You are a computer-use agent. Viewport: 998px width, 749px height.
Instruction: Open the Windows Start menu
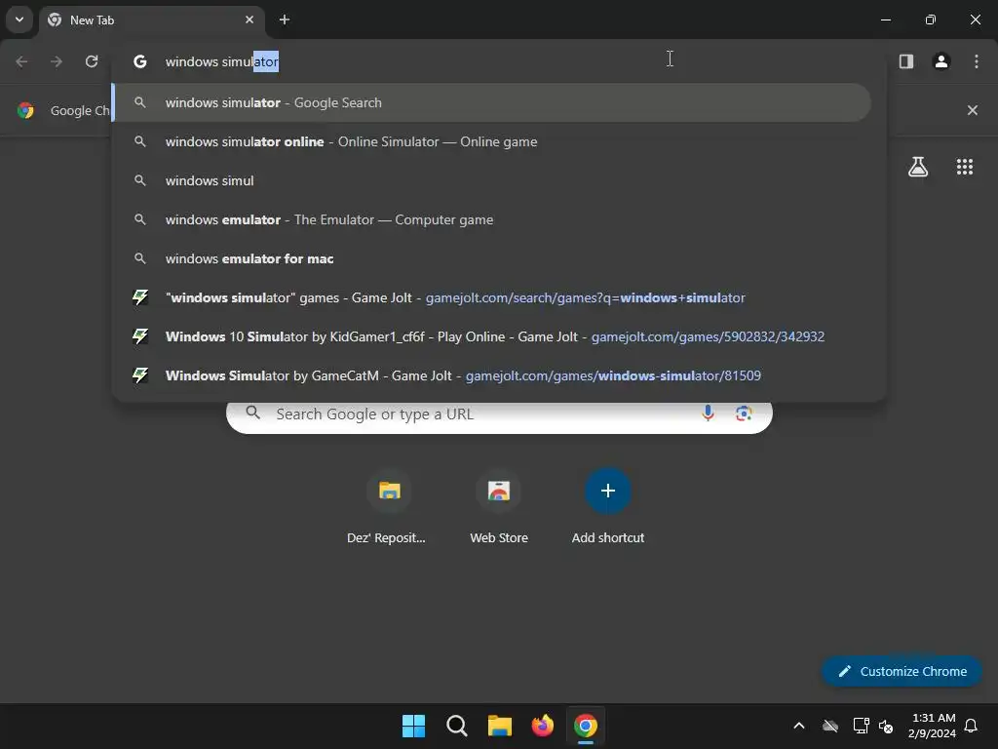413,726
